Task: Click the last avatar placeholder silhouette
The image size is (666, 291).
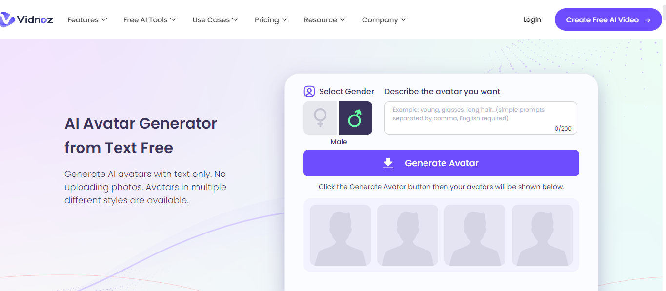Action: [x=542, y=235]
